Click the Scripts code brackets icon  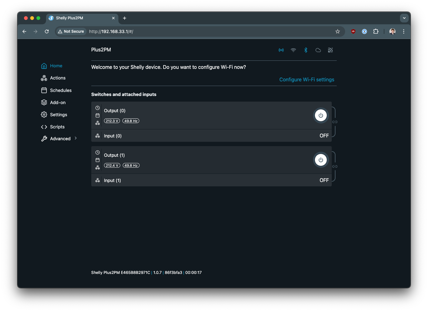click(44, 127)
